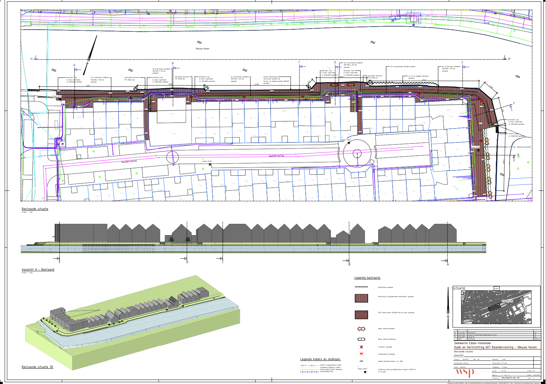Click sondering marker '3 Koops 12458' near roundabout
This screenshot has width=546, height=384.
[346, 140]
